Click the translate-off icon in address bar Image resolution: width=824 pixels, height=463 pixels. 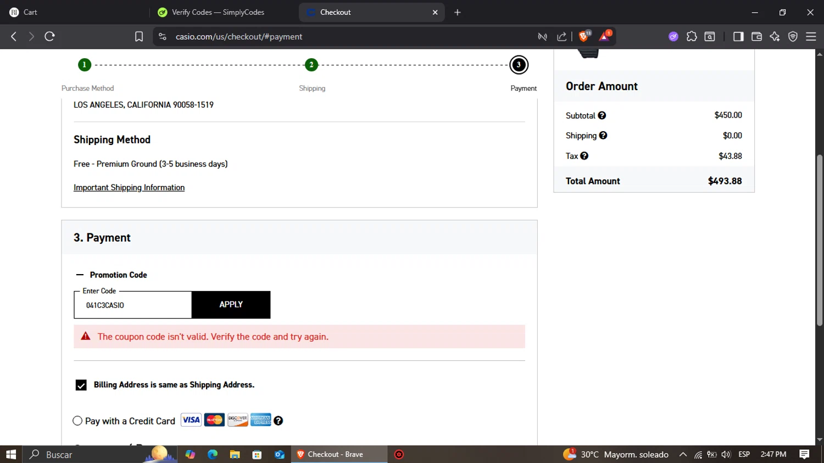[543, 36]
